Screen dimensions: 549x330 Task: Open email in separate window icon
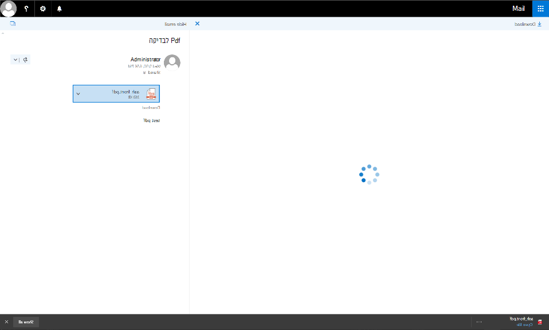(x=13, y=23)
